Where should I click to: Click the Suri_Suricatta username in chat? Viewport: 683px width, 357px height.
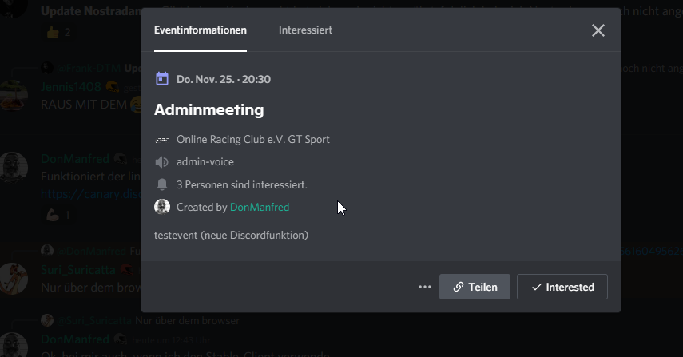(x=78, y=270)
